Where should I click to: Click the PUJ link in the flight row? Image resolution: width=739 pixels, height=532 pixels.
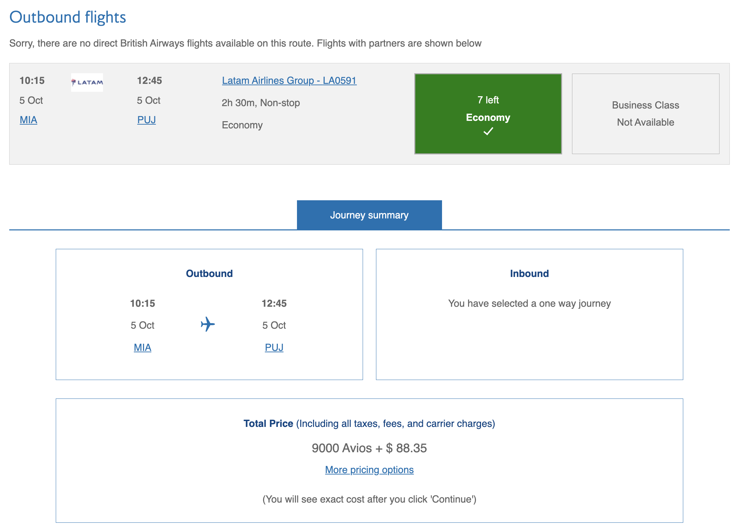point(146,120)
